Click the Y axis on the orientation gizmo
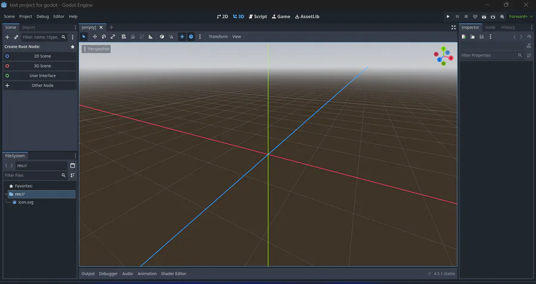The width and height of the screenshot is (536, 284). click(443, 49)
